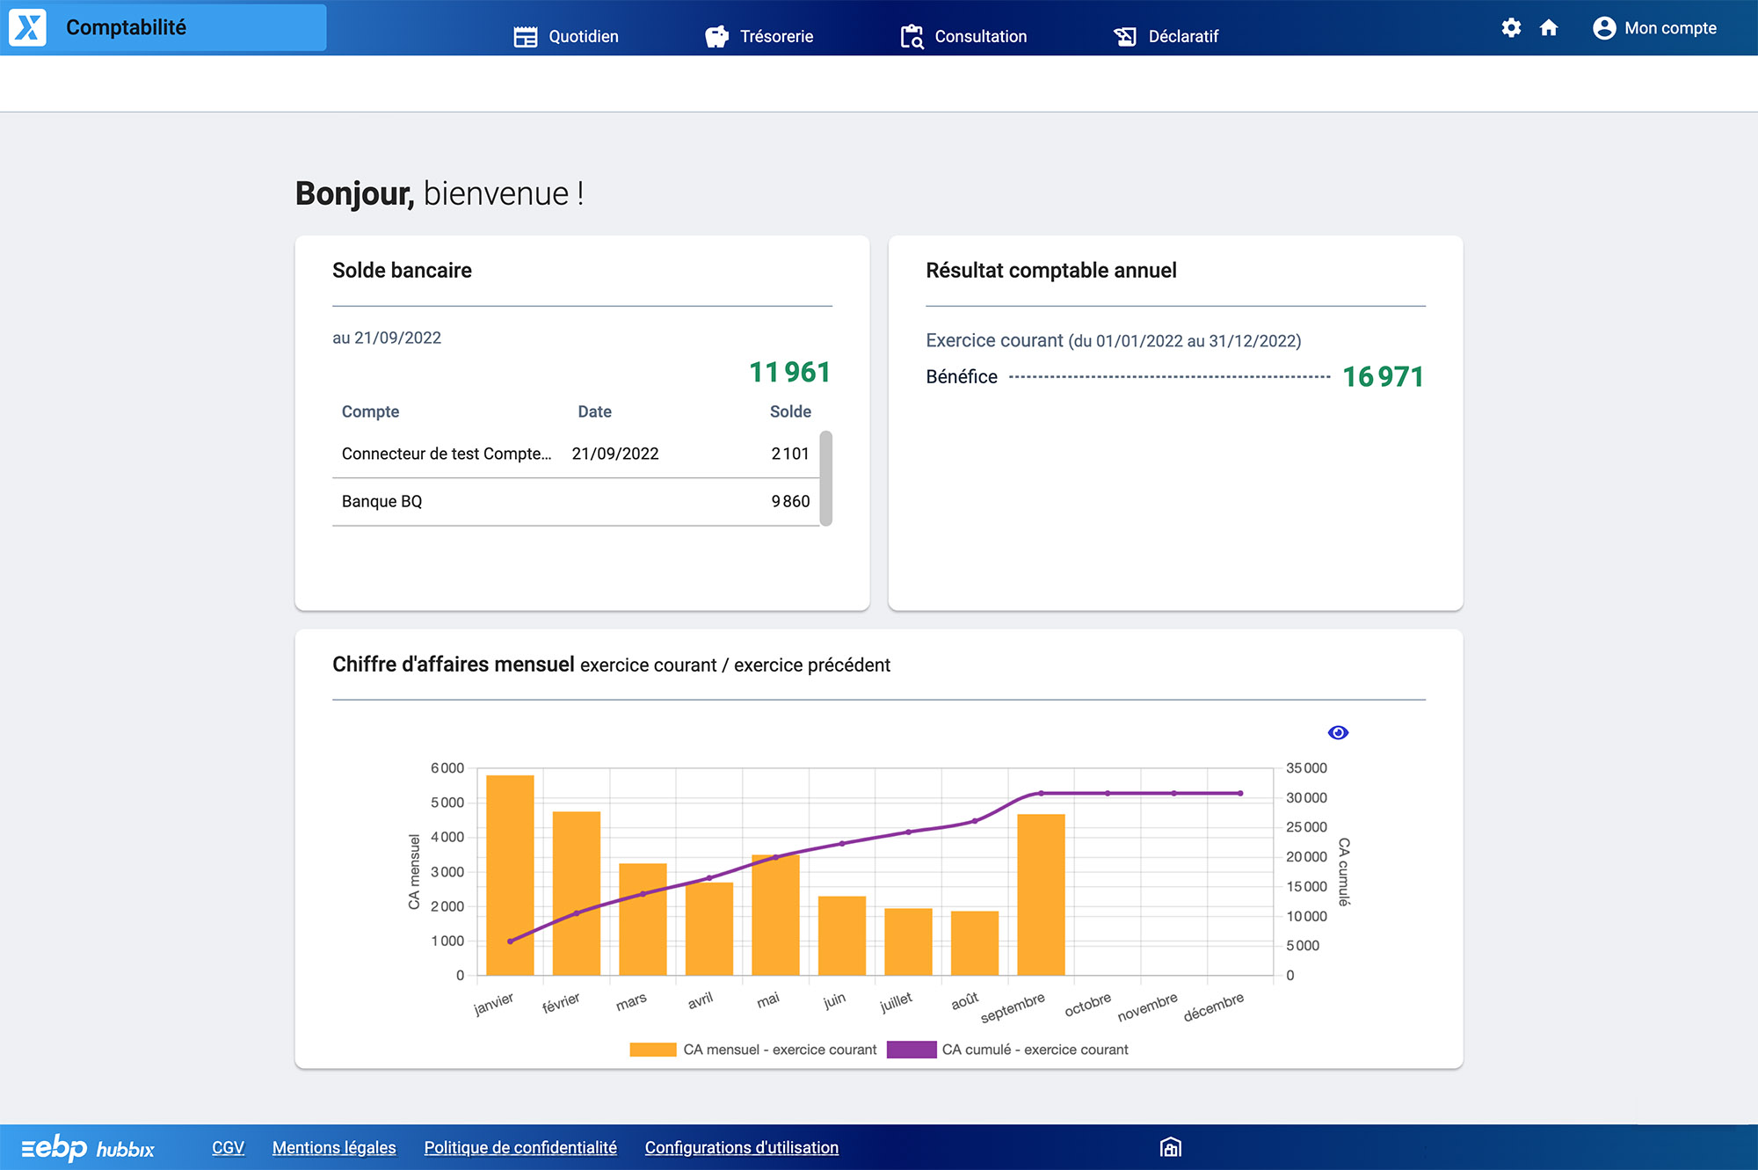Open the Trésorerie wallet icon
The width and height of the screenshot is (1758, 1170).
pos(716,35)
